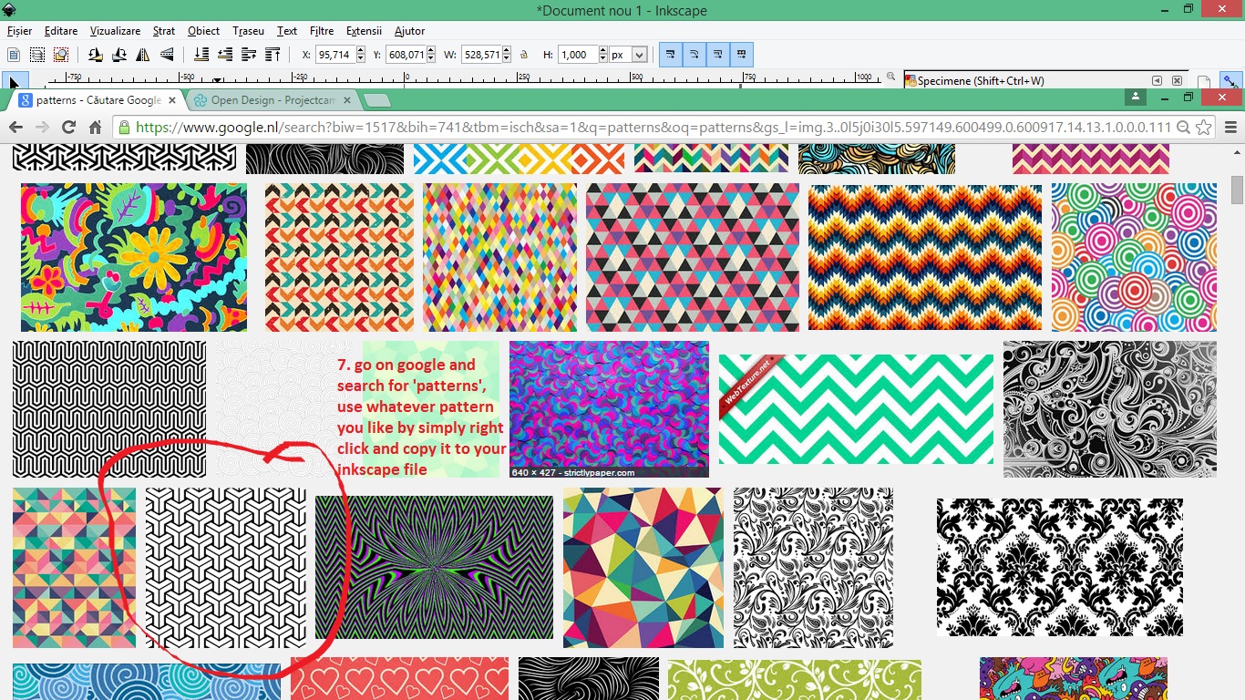
Task: Click the Chrome address bar URL
Action: point(653,128)
